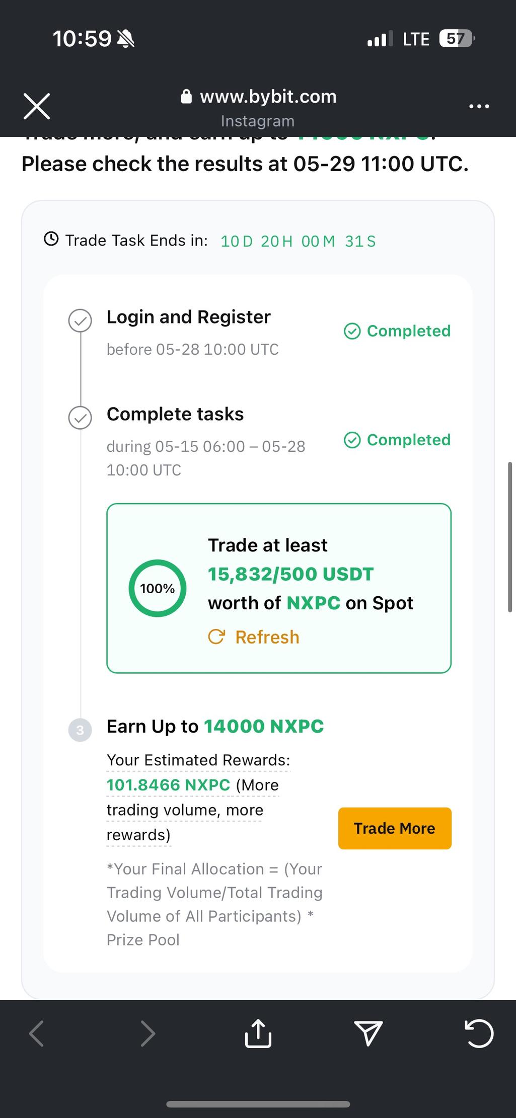Tap the 100% circular progress ring
Screen dimensions: 516x1118
click(x=158, y=588)
